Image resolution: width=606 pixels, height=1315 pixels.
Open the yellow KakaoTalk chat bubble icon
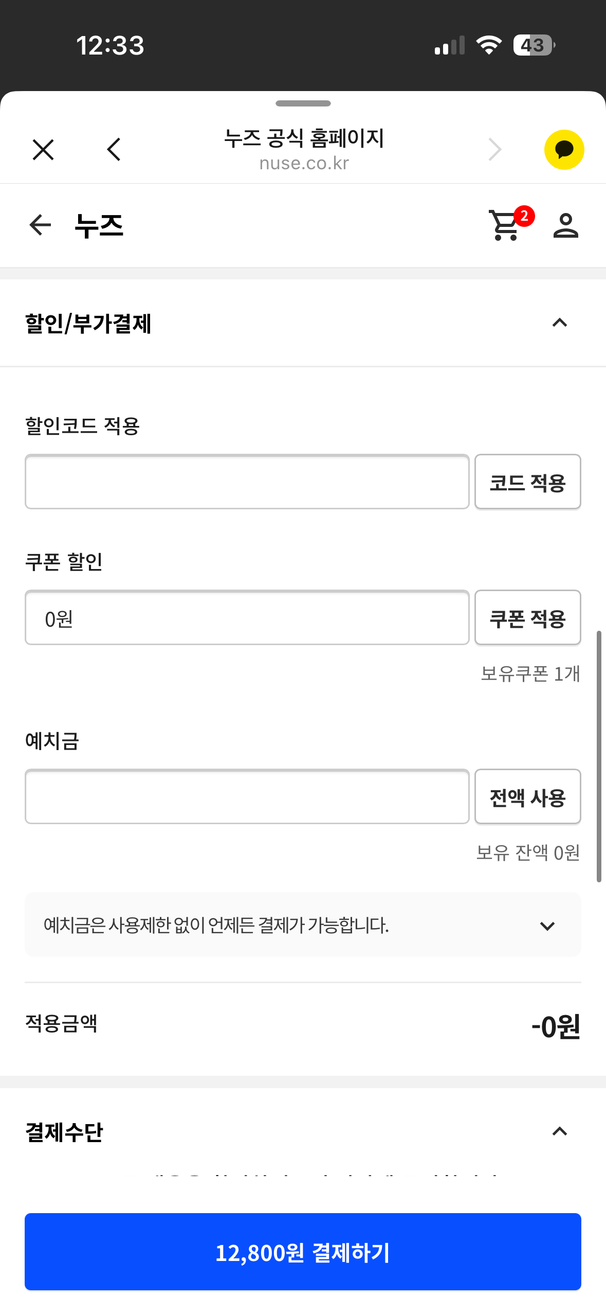pyautogui.click(x=564, y=150)
